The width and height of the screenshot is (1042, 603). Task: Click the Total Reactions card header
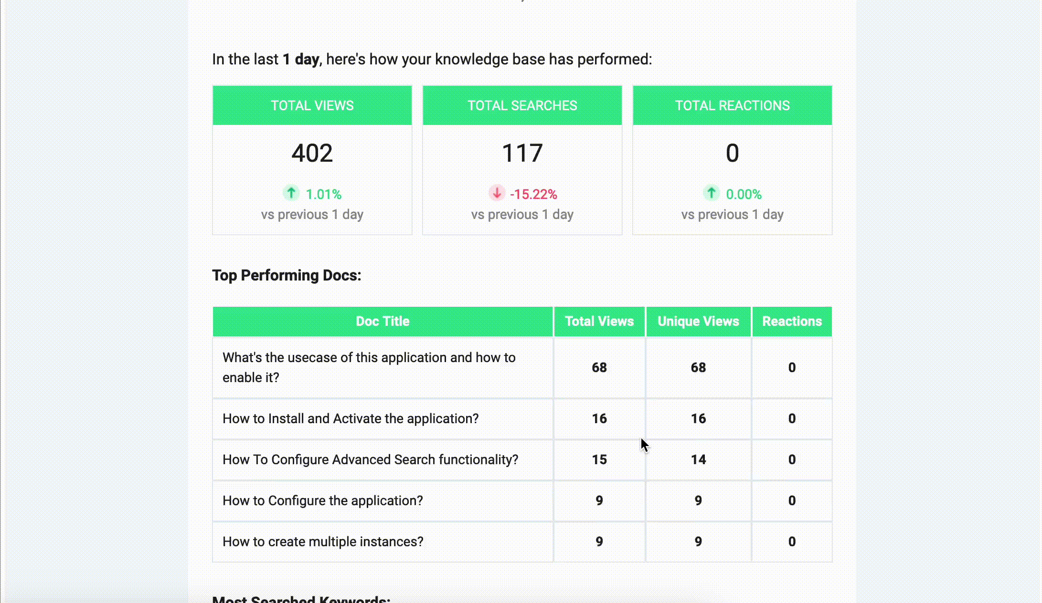732,105
